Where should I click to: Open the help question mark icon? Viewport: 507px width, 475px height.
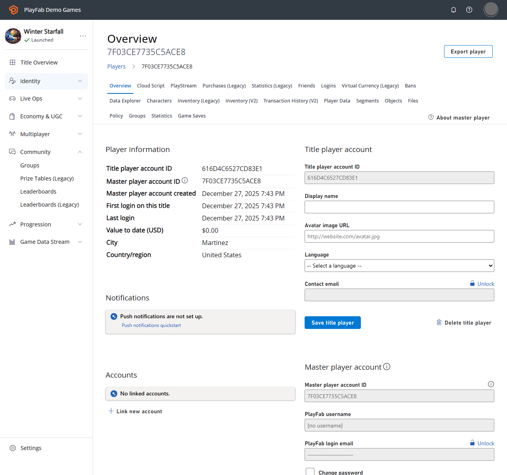tap(469, 10)
